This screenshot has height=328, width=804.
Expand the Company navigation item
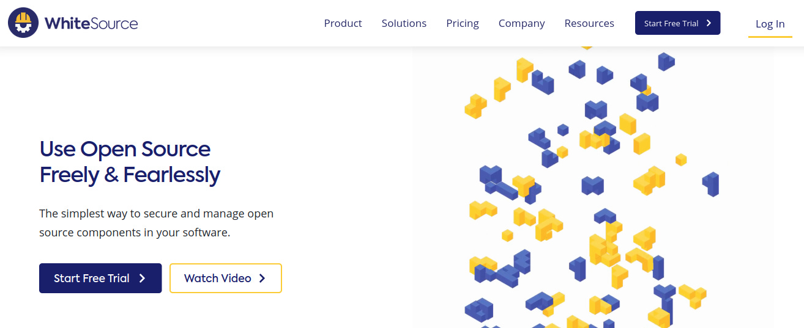(521, 23)
